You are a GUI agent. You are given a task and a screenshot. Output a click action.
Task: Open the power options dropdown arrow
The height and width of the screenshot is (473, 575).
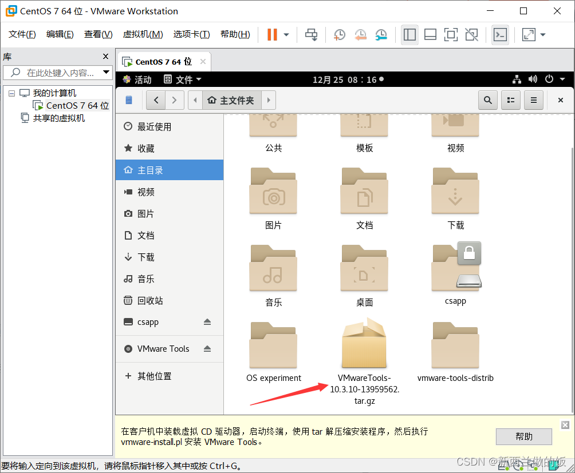[x=286, y=35]
